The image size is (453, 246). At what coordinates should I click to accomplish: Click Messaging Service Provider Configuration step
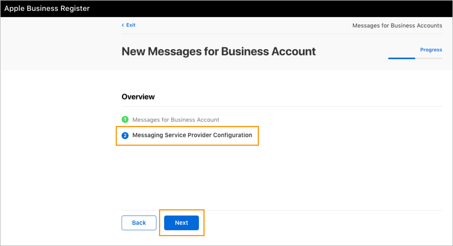[x=192, y=135]
